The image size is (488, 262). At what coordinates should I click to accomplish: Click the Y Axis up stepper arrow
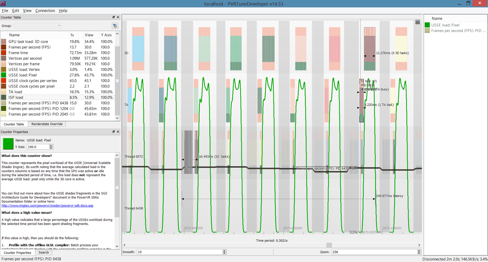click(x=51, y=145)
